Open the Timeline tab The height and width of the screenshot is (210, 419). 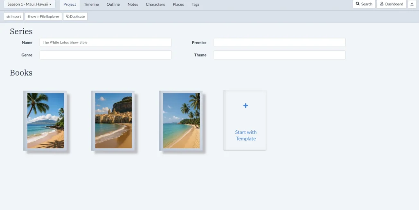coord(91,4)
